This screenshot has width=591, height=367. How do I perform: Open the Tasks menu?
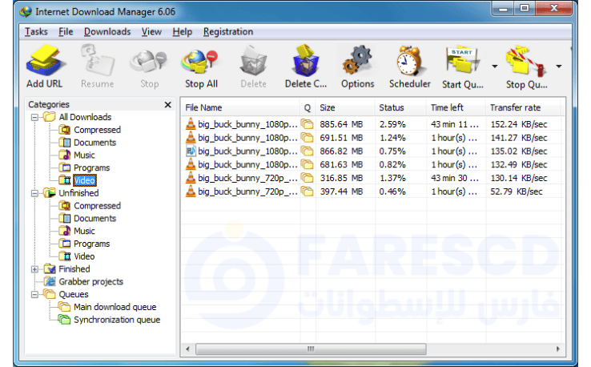point(36,32)
